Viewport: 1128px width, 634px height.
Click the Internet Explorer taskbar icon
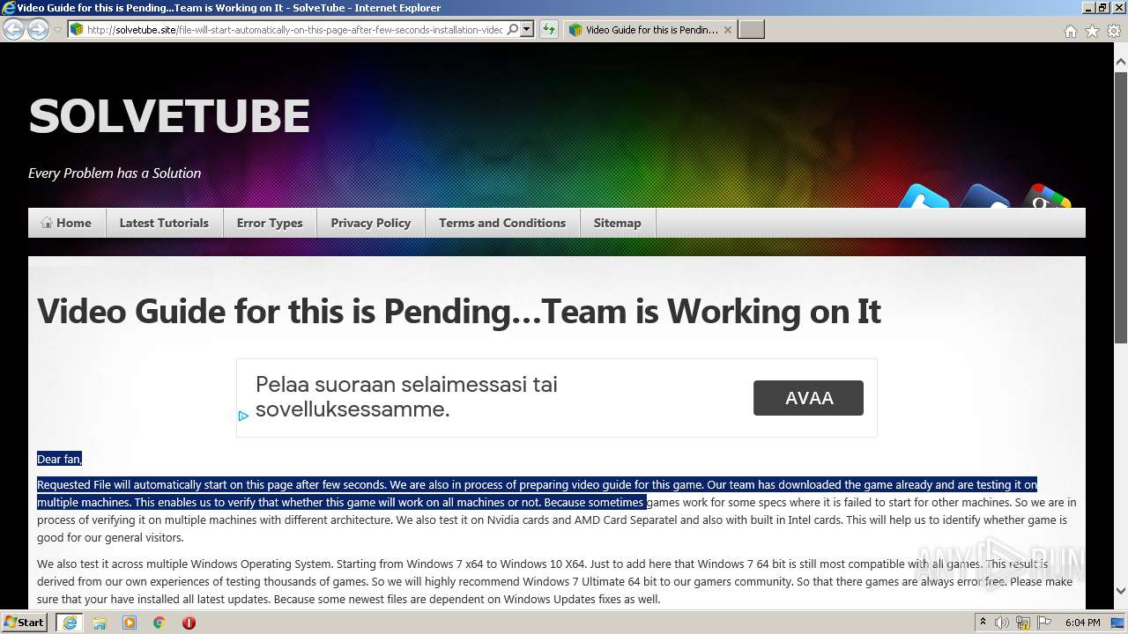pyautogui.click(x=69, y=623)
